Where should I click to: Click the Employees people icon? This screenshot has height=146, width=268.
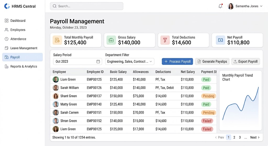coord(7,30)
